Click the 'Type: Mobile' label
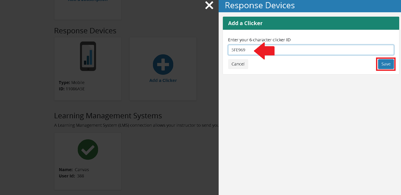Viewport: 401px width, 195px height. pyautogui.click(x=72, y=83)
